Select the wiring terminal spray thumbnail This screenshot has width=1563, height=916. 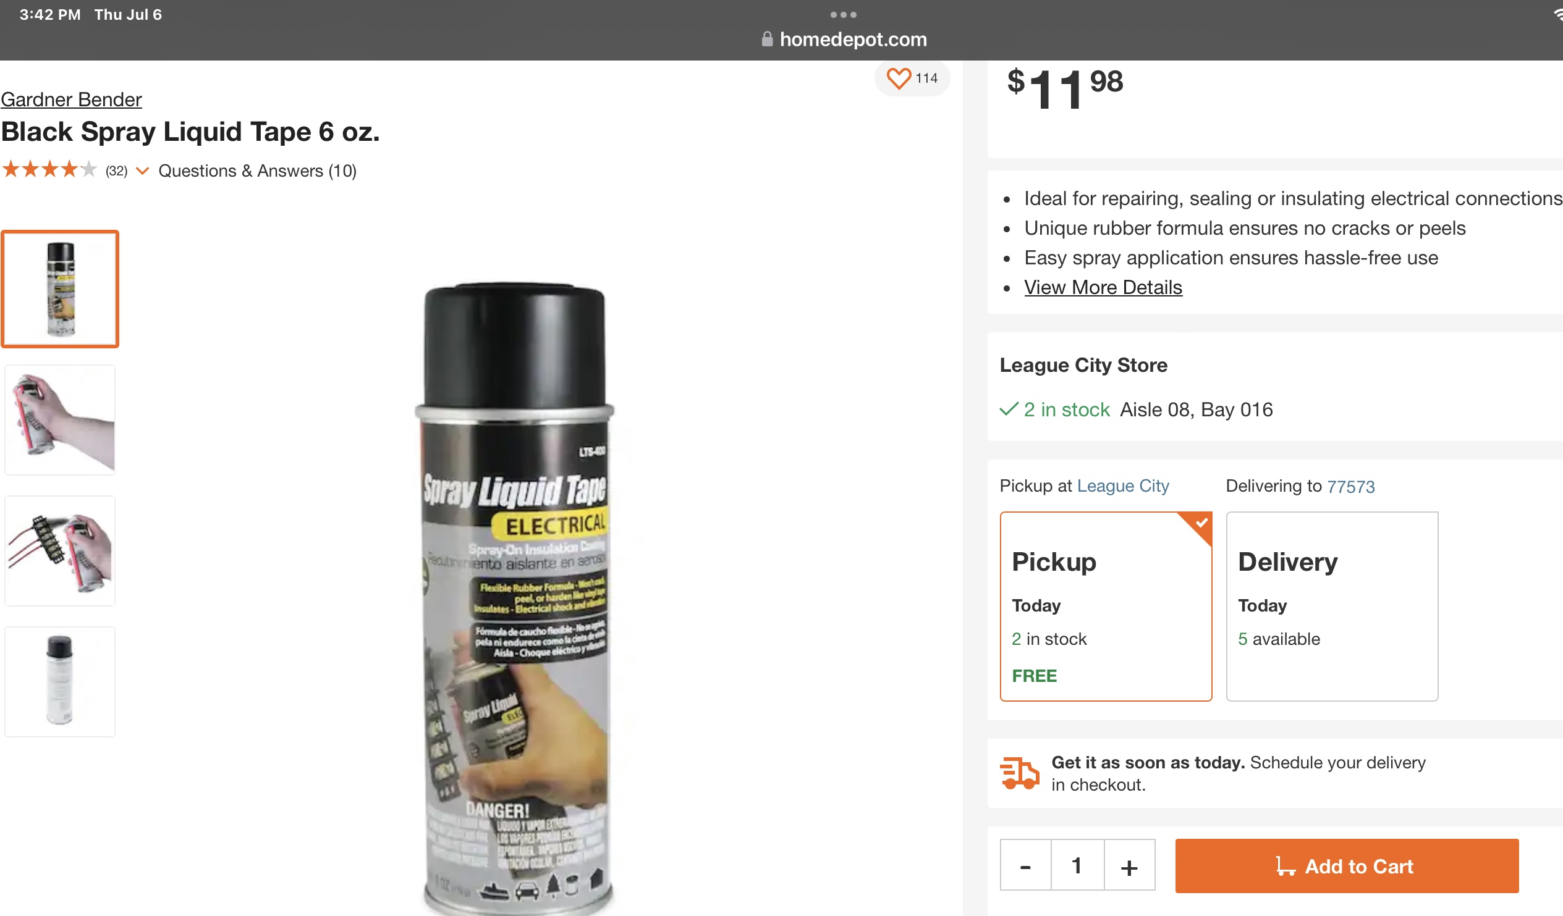[x=60, y=551]
